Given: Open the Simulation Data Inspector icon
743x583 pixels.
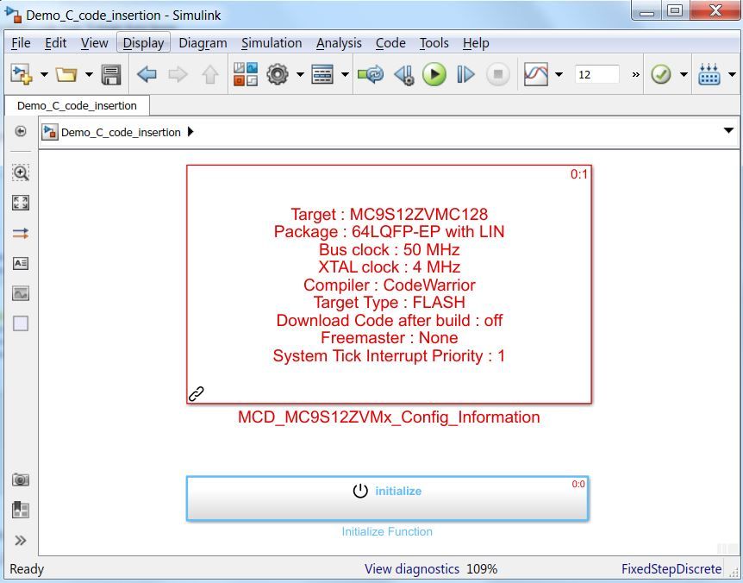Looking at the screenshot, I should coord(536,74).
